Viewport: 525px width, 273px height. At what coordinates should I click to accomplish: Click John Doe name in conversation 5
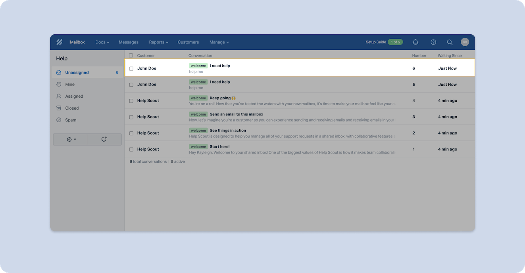coord(147,85)
